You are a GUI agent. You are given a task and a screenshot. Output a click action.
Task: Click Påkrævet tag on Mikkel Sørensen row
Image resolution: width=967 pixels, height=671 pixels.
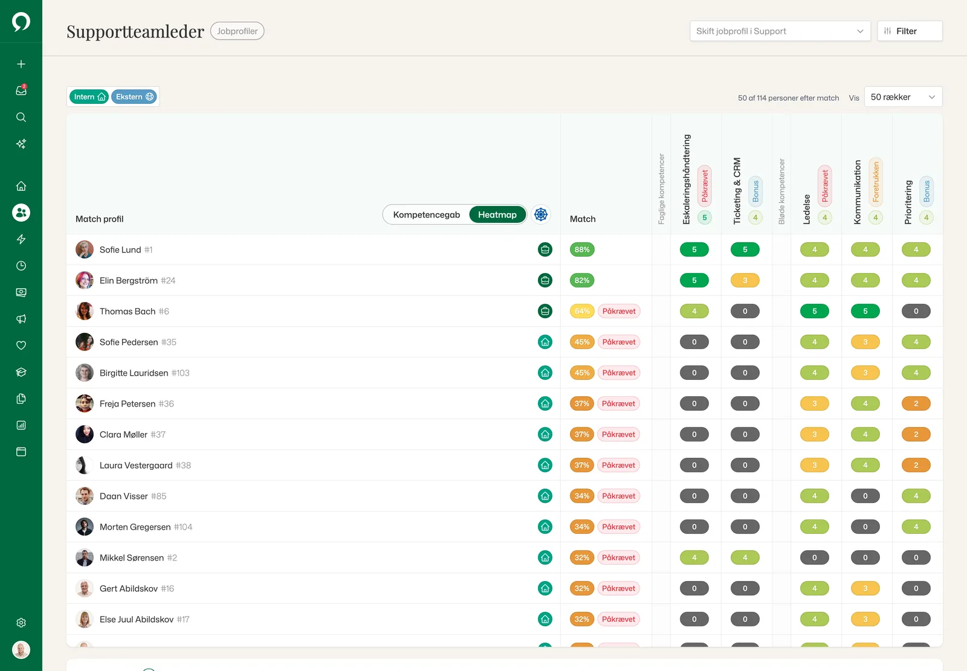(618, 557)
